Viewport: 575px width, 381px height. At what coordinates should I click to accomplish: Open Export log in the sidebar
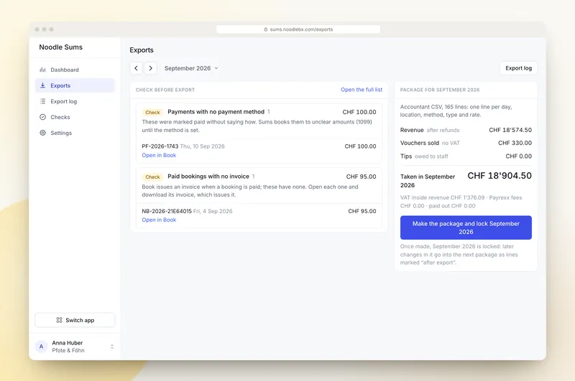tap(75, 101)
